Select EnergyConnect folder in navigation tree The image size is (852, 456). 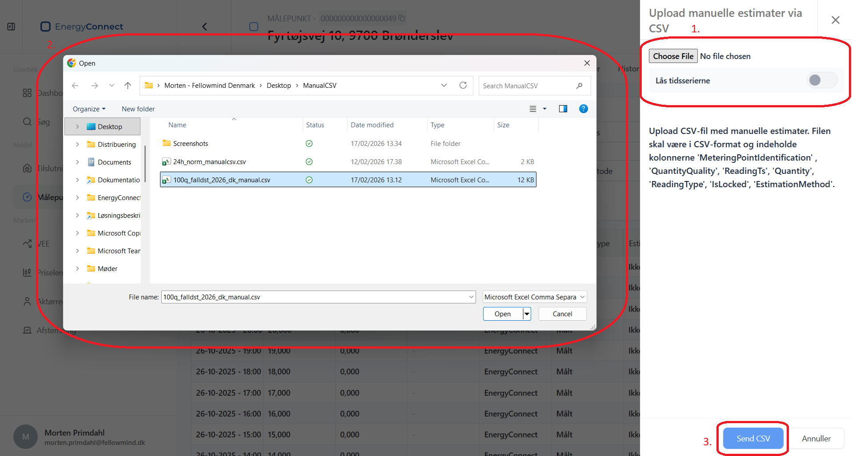113,197
